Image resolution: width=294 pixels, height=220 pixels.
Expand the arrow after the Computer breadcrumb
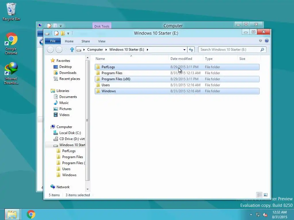click(x=106, y=50)
